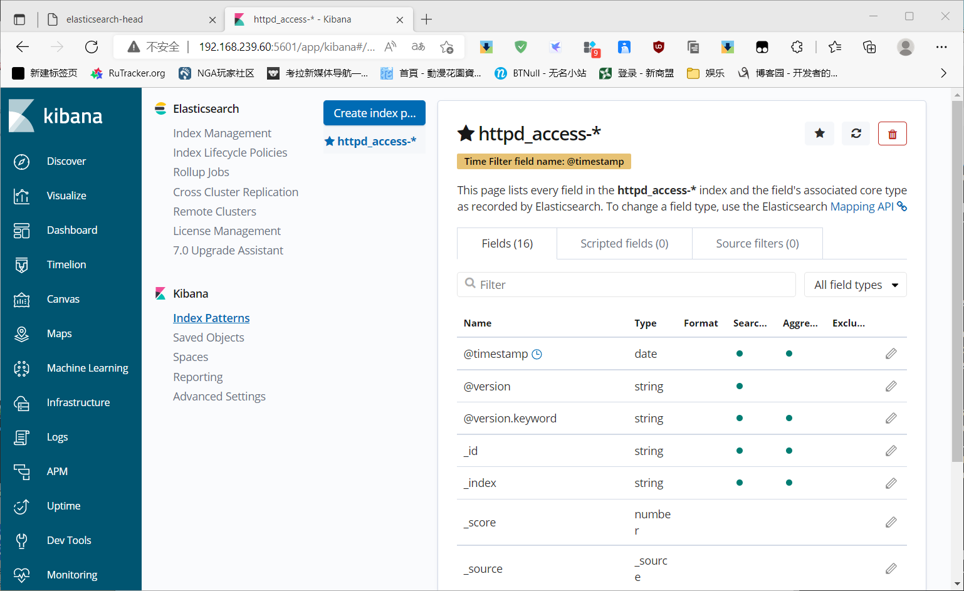Switch to the Scripted fields tab
This screenshot has height=591, width=964.
pyautogui.click(x=624, y=244)
